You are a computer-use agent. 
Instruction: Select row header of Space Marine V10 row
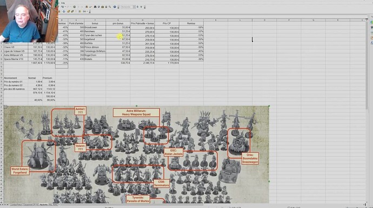[2, 59]
